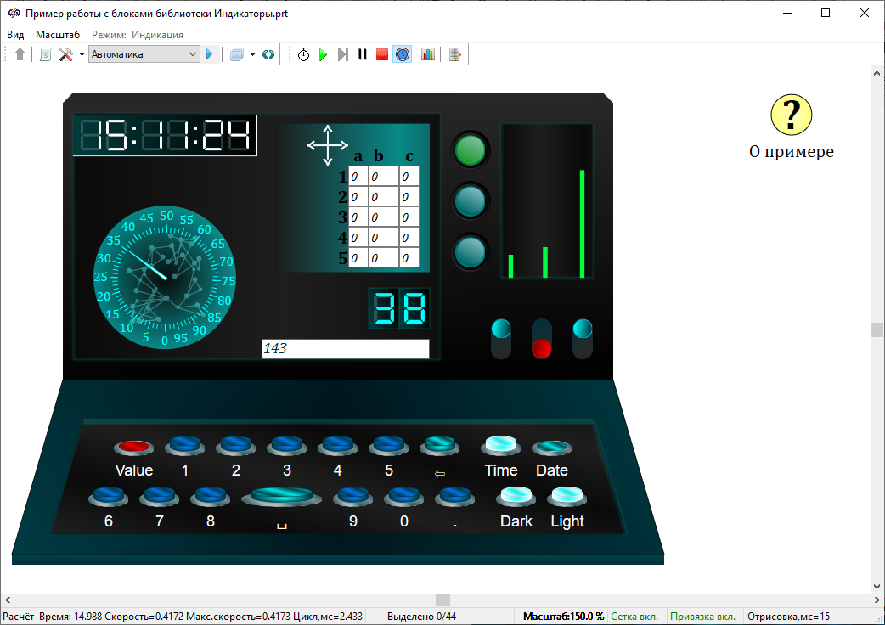Click the up arrow toolbar icon

[20, 54]
